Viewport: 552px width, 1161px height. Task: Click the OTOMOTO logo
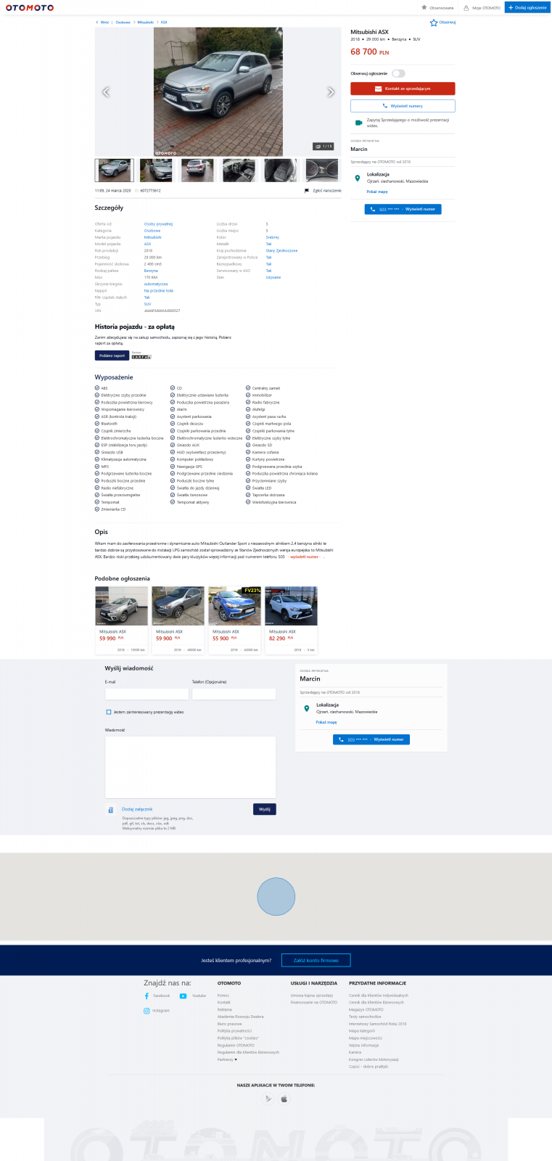pyautogui.click(x=30, y=7)
